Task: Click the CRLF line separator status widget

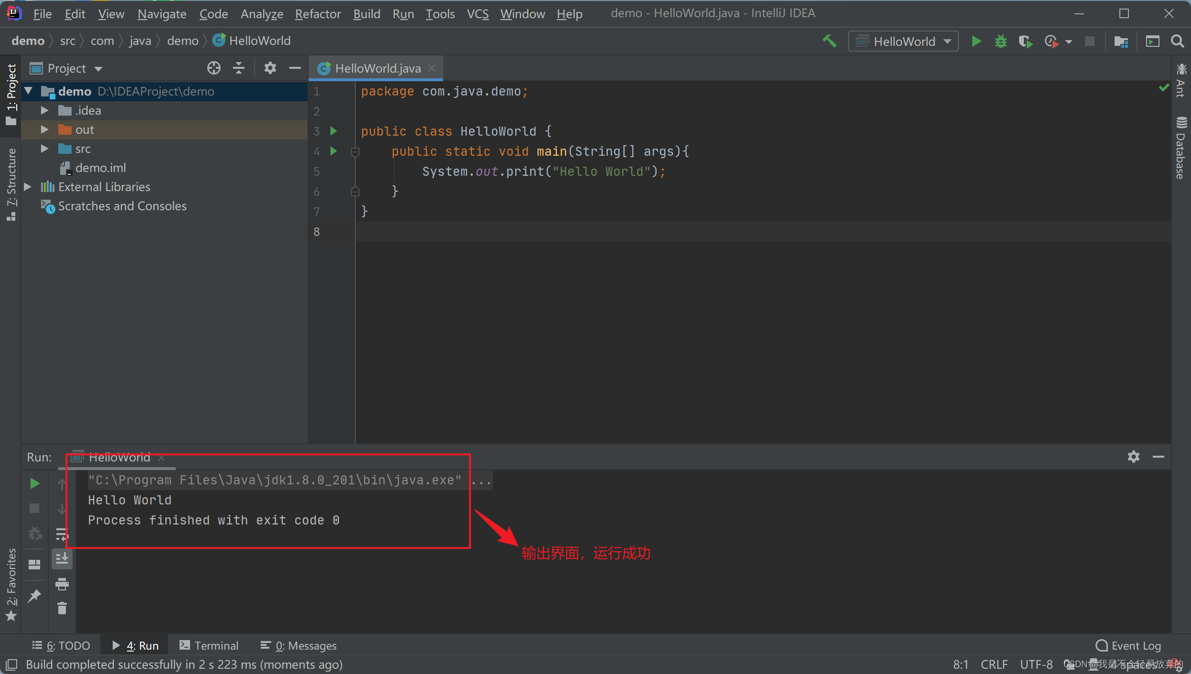Action: [994, 664]
